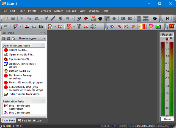Toggle the Tasks Pane auto-hide pin

[41, 33]
